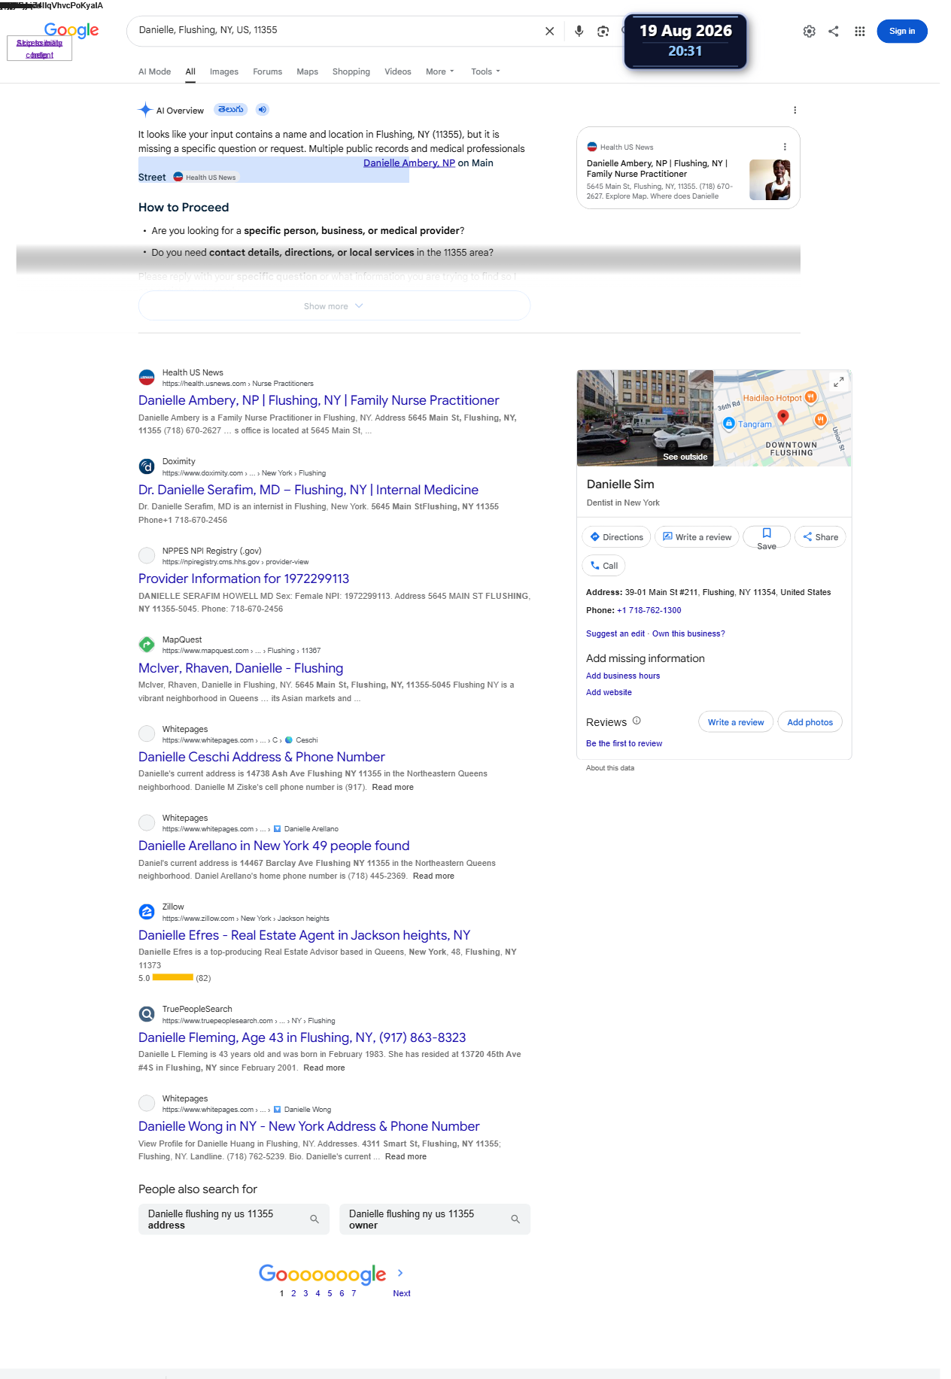Image resolution: width=951 pixels, height=1379 pixels.
Task: Search icon for 'Danielle flushing ny us 11355 address'
Action: [x=314, y=1219]
